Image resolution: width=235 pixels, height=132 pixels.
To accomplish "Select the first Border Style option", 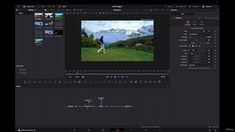I will point(190,46).
